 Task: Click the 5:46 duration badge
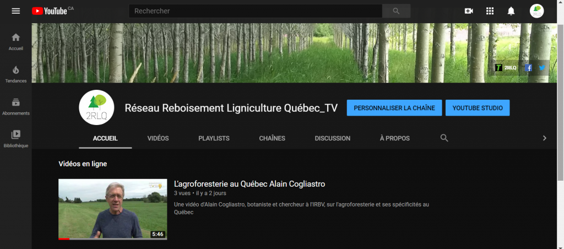coord(158,234)
